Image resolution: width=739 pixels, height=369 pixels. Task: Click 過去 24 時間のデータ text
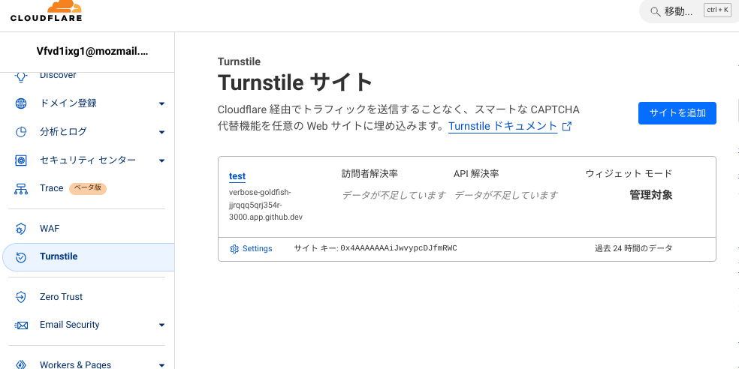pyautogui.click(x=633, y=248)
